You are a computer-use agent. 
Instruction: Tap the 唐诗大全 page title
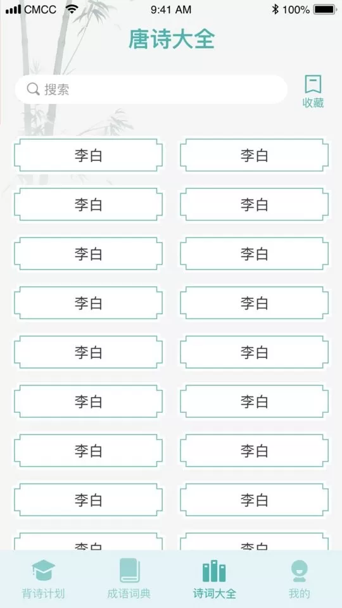point(172,40)
